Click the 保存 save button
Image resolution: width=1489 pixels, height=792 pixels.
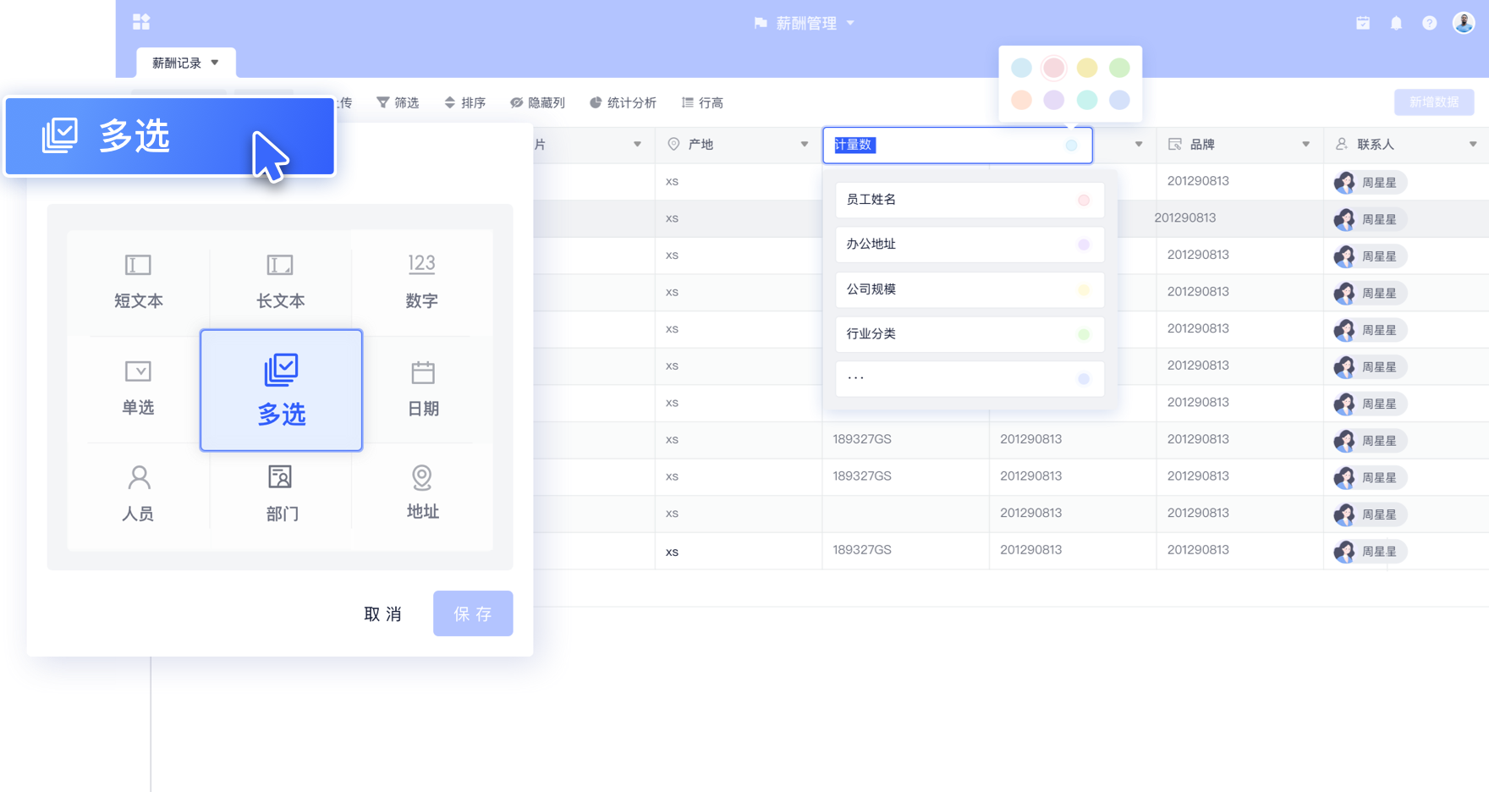coord(473,613)
